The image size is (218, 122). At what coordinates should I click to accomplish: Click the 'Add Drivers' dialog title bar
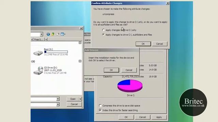click(x=112, y=50)
